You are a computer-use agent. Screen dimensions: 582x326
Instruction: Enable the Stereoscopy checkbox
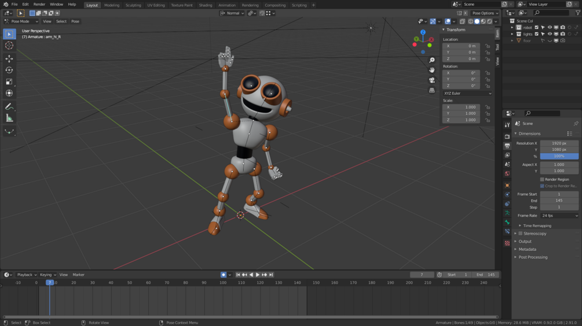(x=521, y=234)
